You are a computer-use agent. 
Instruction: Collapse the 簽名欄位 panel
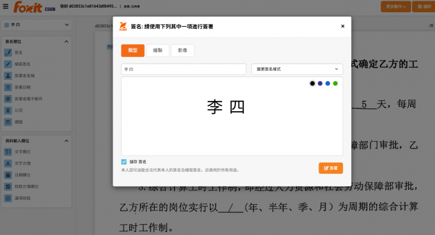(67, 42)
